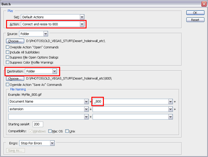The image size is (208, 157).
Task: Enable Override Action "Open" Commands
Action: (8, 47)
